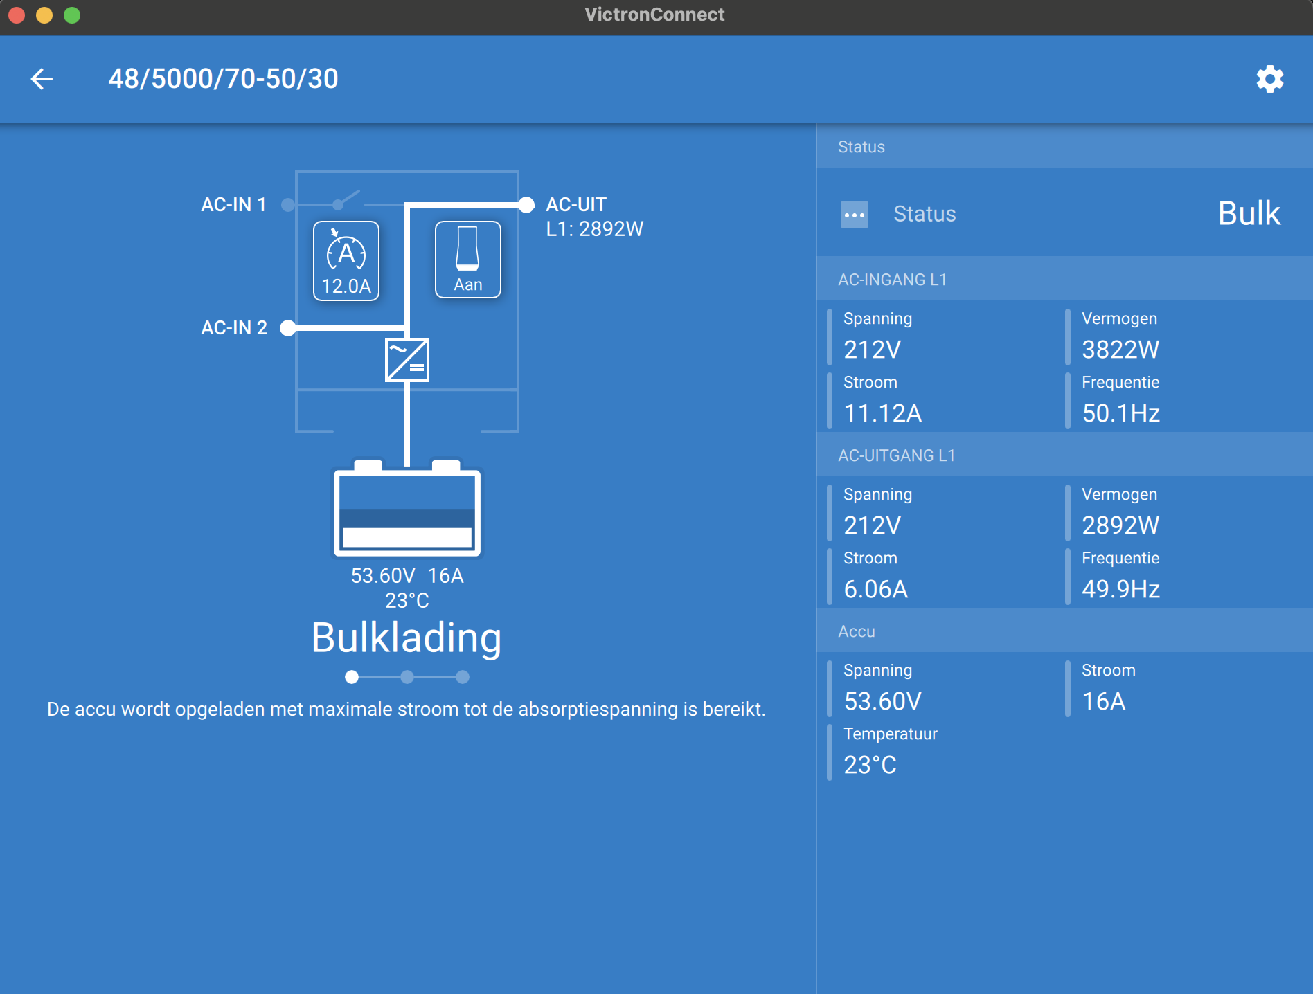Click the 23°C reading under the battery
The image size is (1313, 994).
[407, 601]
